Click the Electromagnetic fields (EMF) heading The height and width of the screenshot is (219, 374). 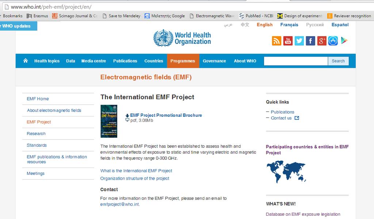146,77
